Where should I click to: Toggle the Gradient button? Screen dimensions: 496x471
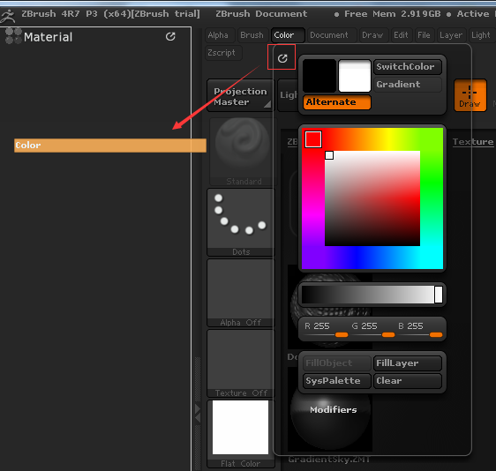408,85
